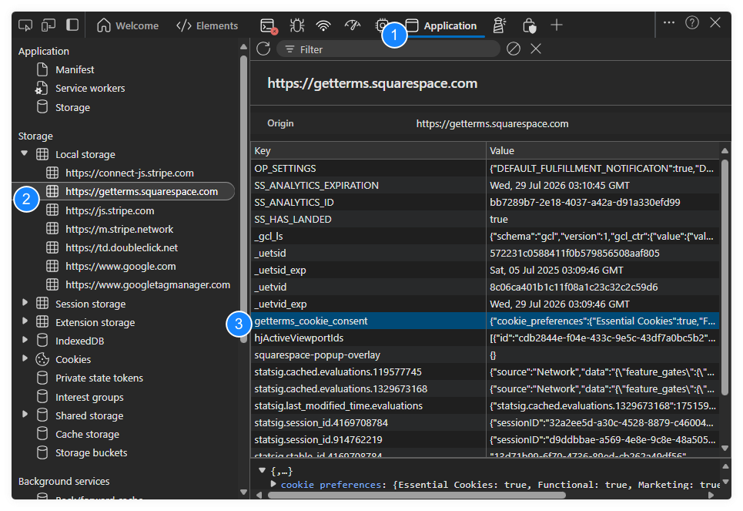
Task: Open the Network wifi icon
Action: [x=323, y=25]
